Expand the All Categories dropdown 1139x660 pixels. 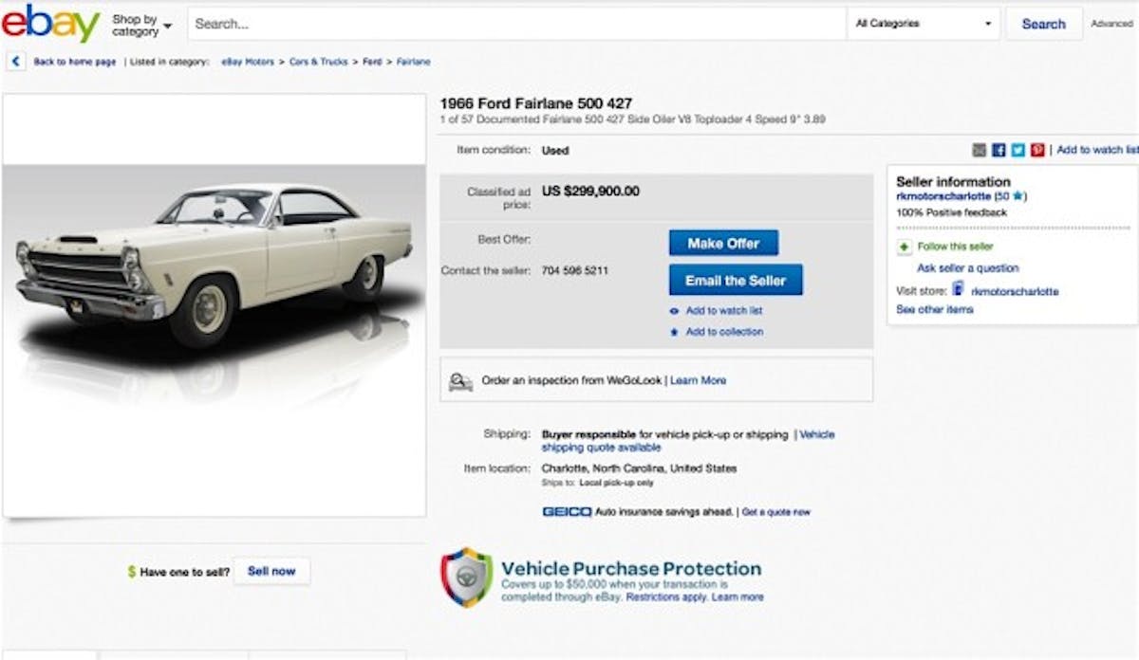pos(924,24)
